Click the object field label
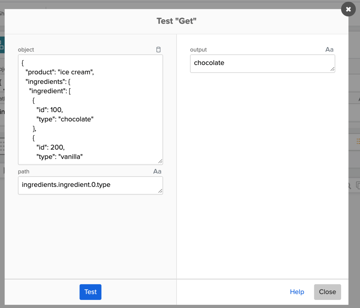 point(26,50)
